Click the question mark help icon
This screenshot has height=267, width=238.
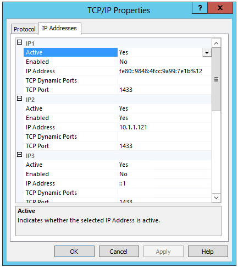click(200, 8)
